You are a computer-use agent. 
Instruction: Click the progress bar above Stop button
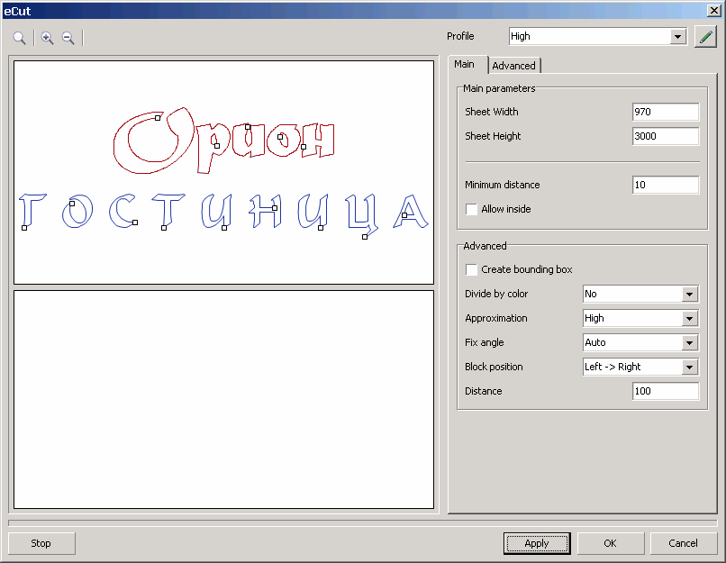[x=362, y=523]
